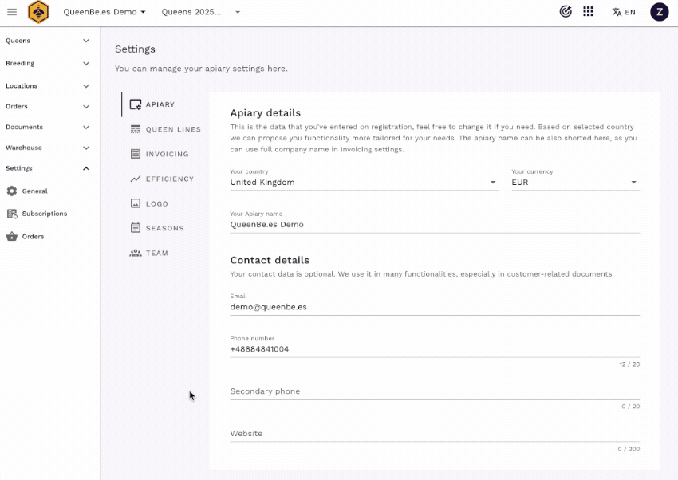Viewport: 678px width, 480px height.
Task: Open the user avatar Z menu
Action: (659, 12)
